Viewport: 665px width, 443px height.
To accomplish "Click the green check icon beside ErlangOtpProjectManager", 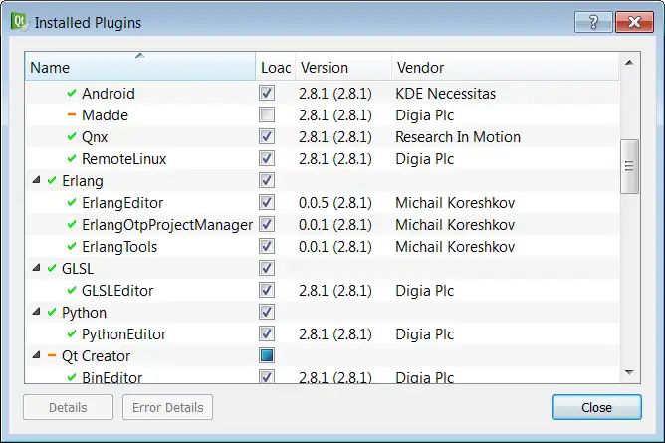I will point(72,225).
